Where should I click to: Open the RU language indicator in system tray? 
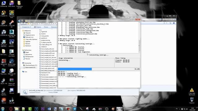(x=177, y=109)
